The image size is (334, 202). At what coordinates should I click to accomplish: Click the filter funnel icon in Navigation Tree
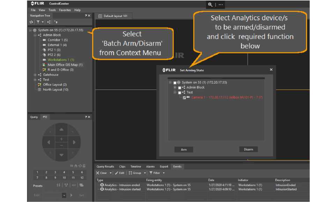(38, 22)
